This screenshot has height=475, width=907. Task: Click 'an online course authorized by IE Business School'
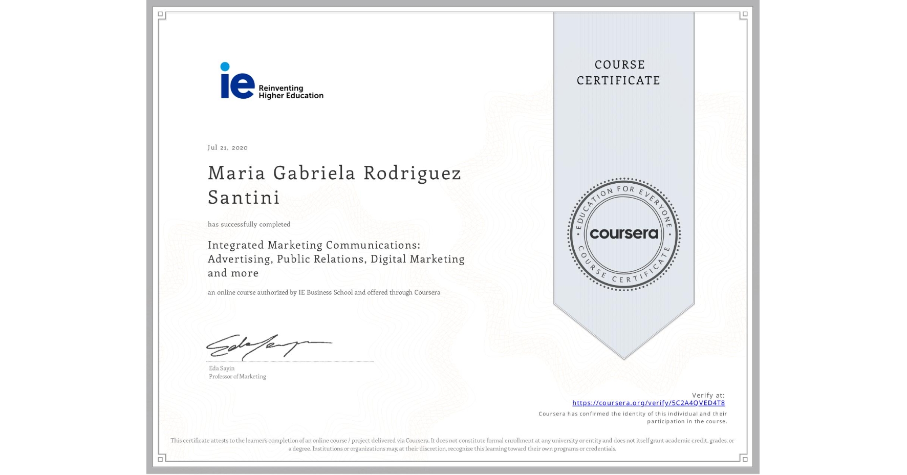pyautogui.click(x=324, y=292)
